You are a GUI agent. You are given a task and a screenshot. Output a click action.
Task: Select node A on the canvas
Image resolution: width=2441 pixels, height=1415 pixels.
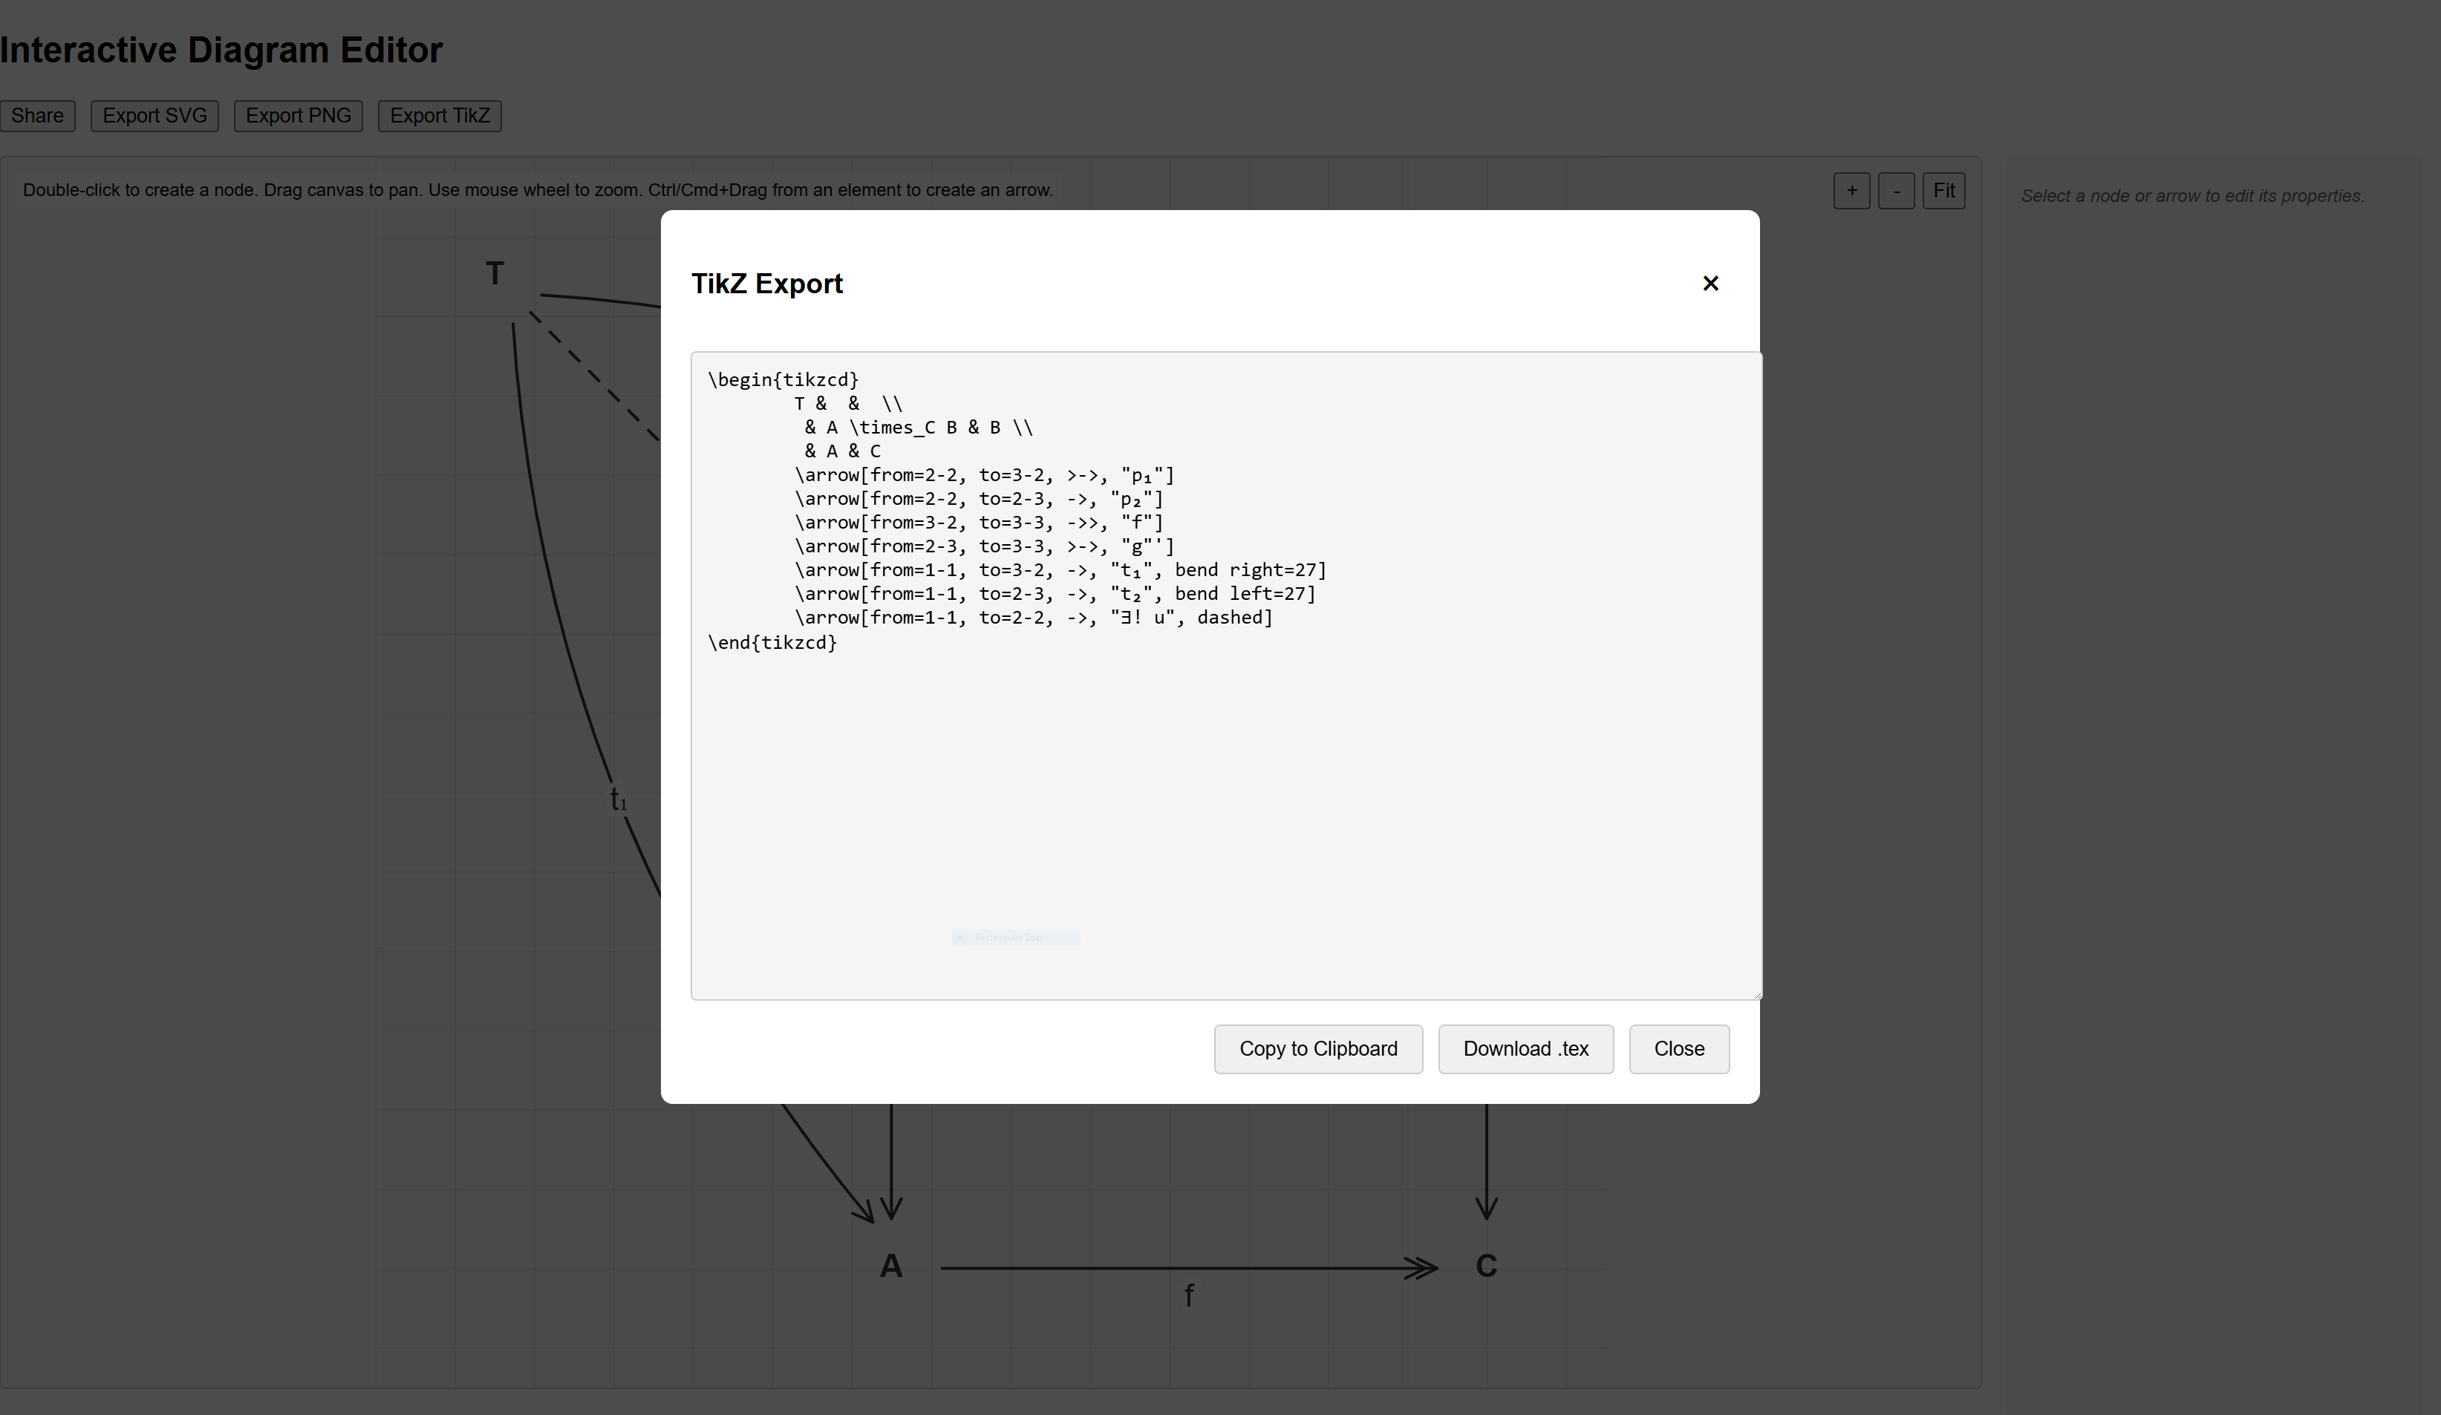[891, 1266]
